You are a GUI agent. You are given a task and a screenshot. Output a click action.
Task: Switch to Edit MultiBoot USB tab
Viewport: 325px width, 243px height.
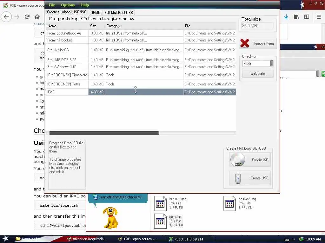[119, 13]
